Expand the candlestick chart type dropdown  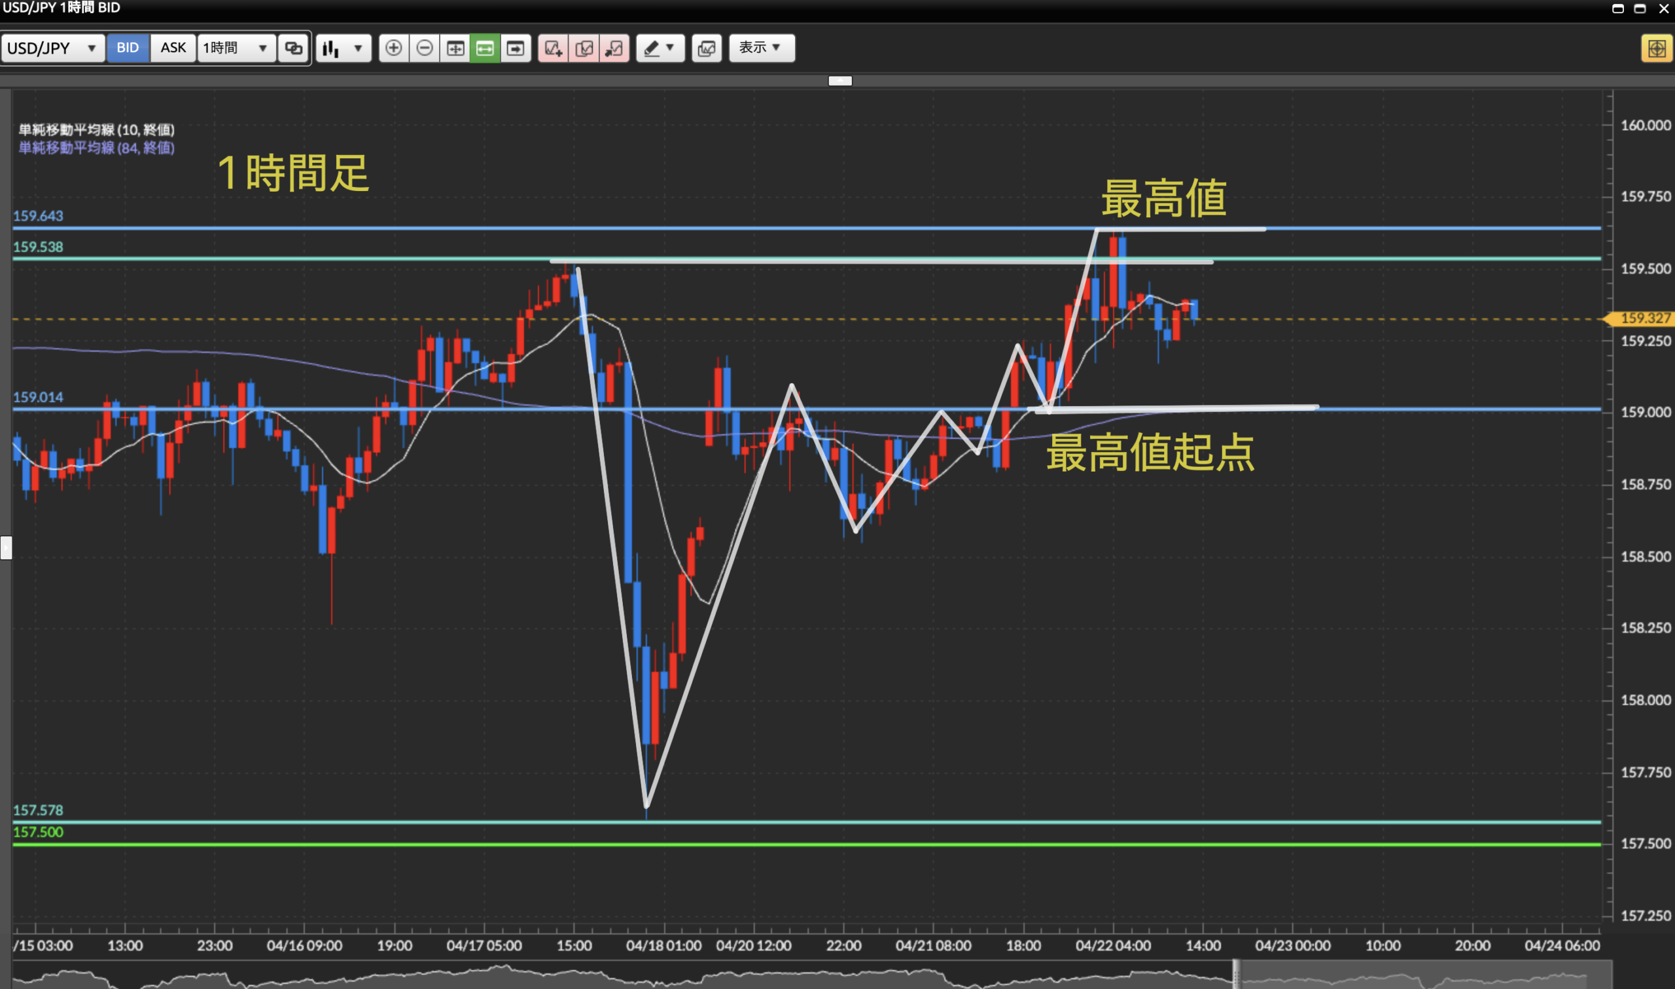click(x=344, y=48)
